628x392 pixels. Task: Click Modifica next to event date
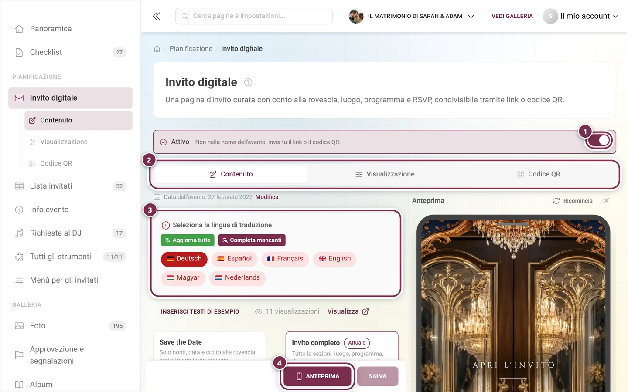click(267, 197)
